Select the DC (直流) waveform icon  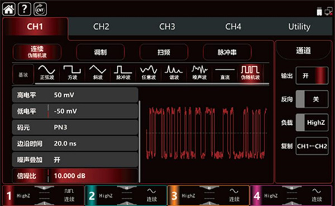point(225,72)
